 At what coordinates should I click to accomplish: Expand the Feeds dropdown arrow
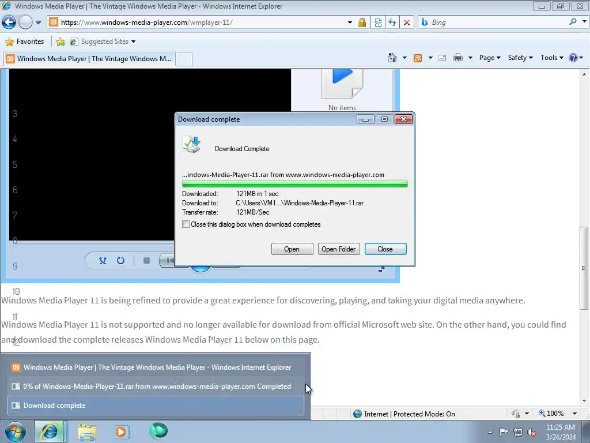click(430, 58)
